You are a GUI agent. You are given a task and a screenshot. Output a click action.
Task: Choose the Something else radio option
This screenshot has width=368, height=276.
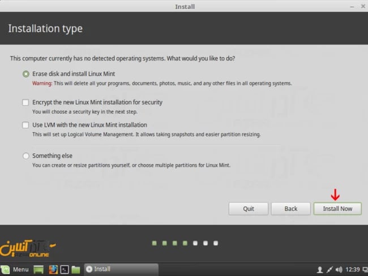pyautogui.click(x=26, y=156)
